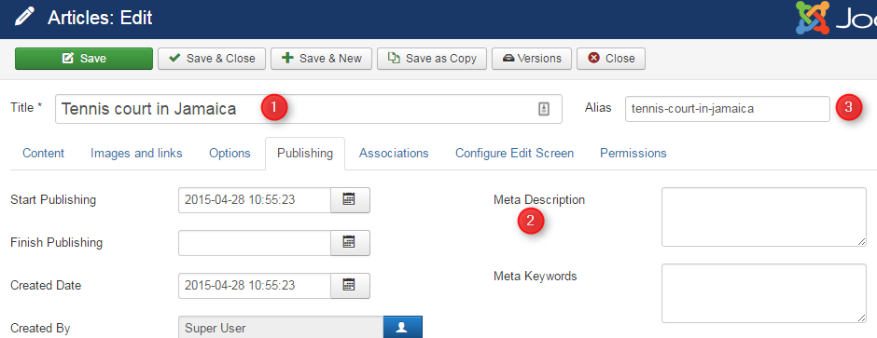The image size is (877, 338).
Task: Click the green Save button
Action: 84,59
